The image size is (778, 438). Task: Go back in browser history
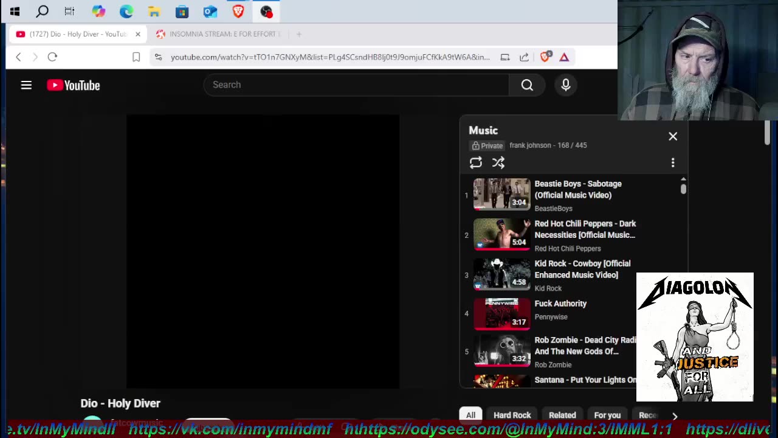click(x=18, y=57)
